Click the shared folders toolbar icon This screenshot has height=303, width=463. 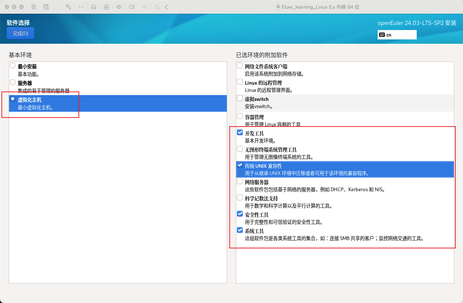click(x=157, y=7)
